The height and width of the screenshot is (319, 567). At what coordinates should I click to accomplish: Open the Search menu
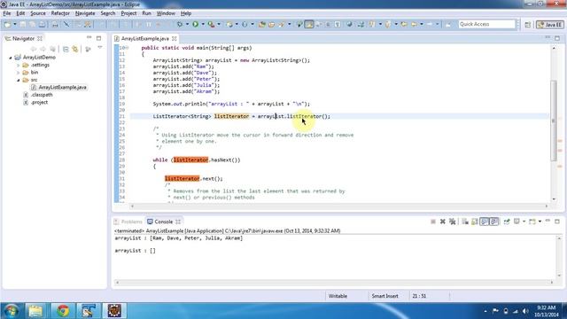click(x=108, y=13)
